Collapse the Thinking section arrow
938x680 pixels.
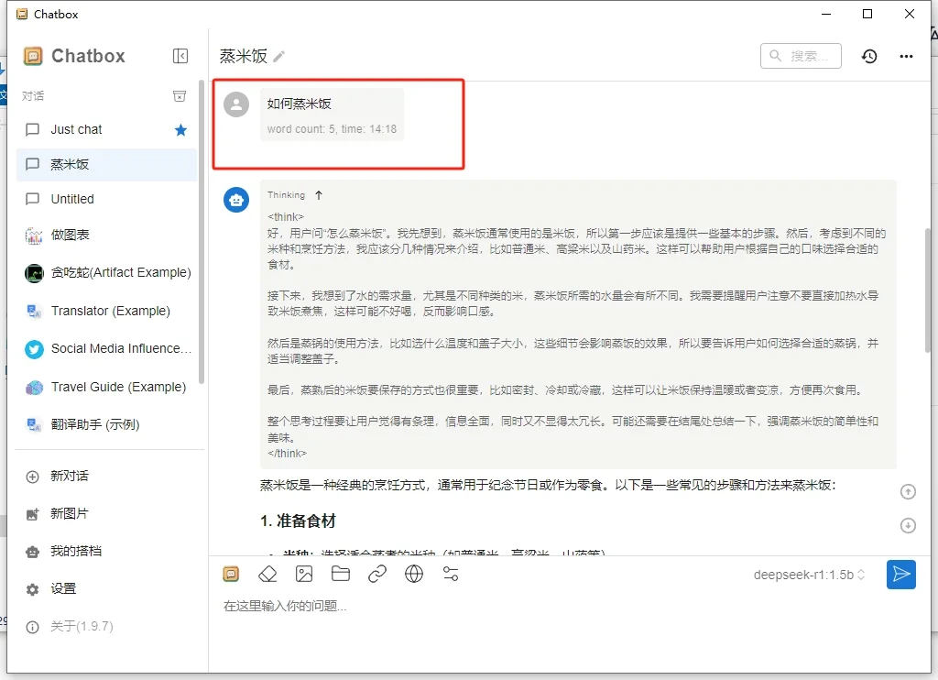click(319, 194)
